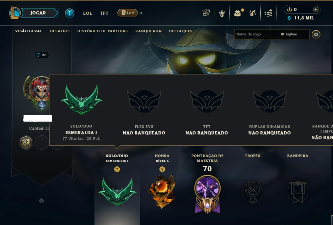Click the challenge token book slot

tap(26, 143)
